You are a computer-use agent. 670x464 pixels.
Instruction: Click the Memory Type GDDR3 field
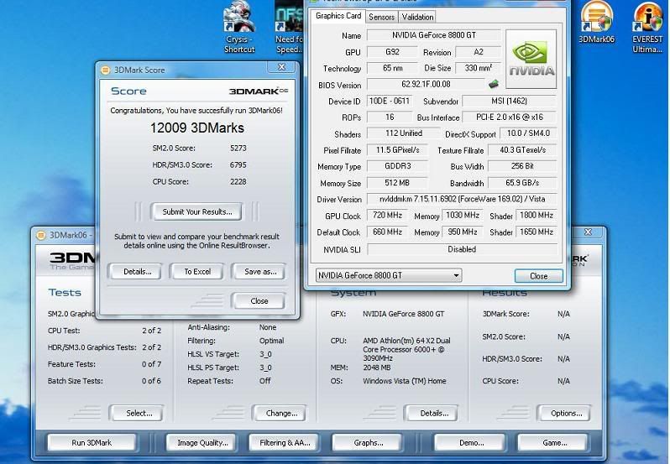pyautogui.click(x=397, y=166)
